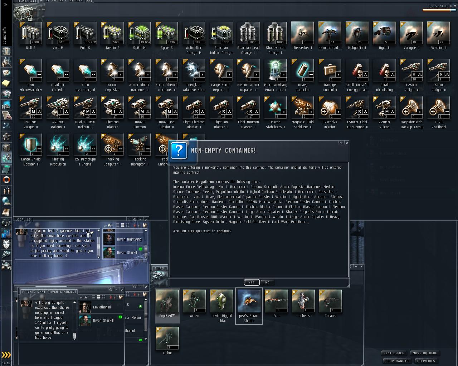Viewport: 458px width, 366px height.
Task: Open Local chat channel settings circle icon
Action: (135, 219)
